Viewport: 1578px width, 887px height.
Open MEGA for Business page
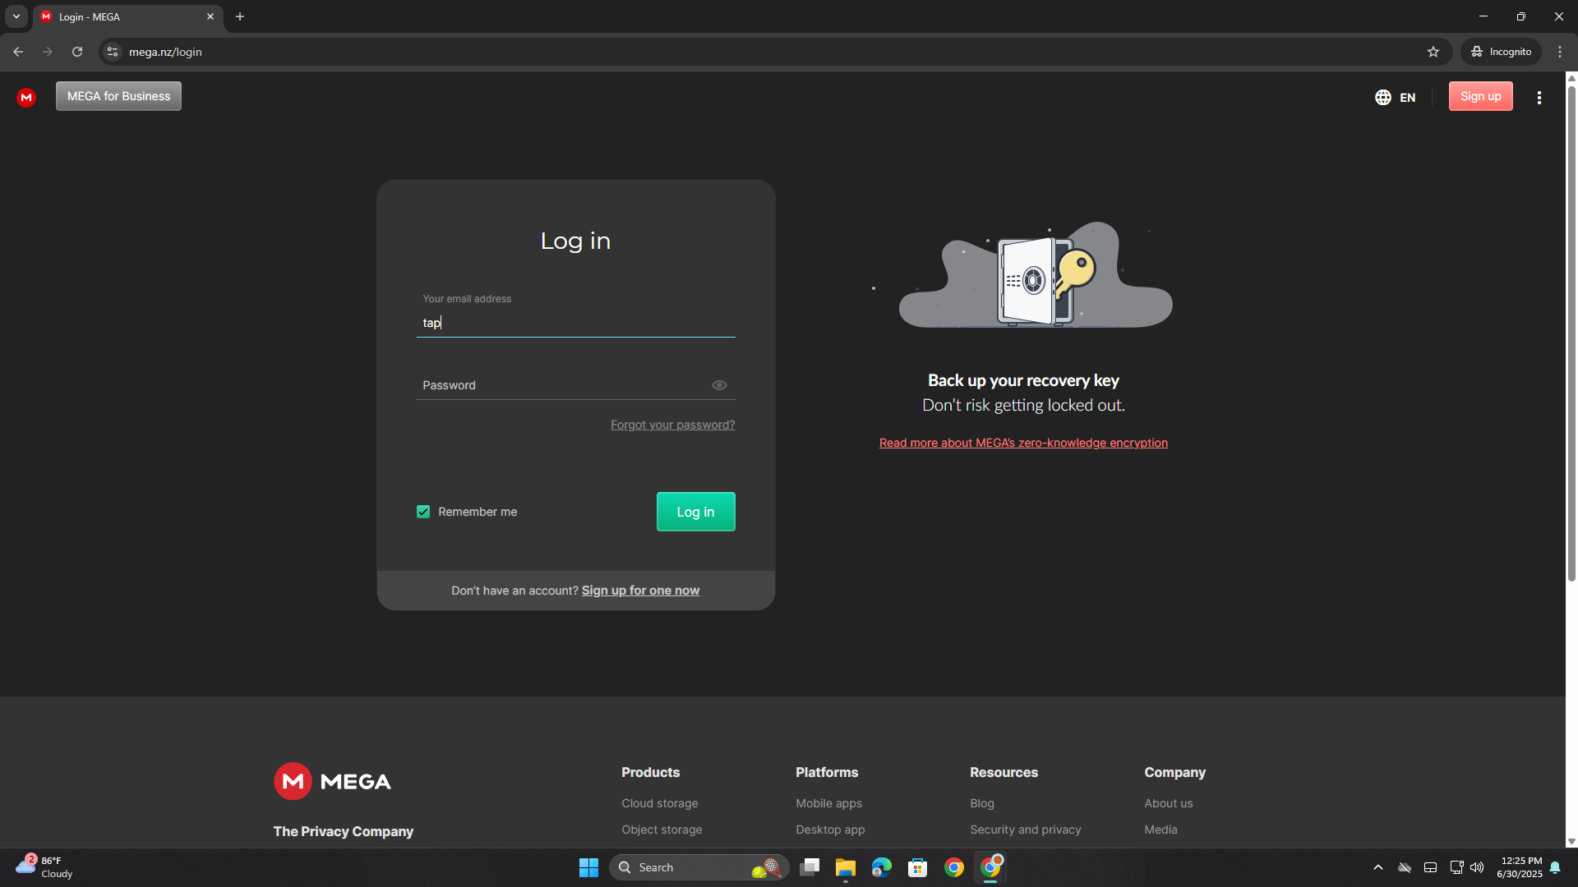coord(118,96)
